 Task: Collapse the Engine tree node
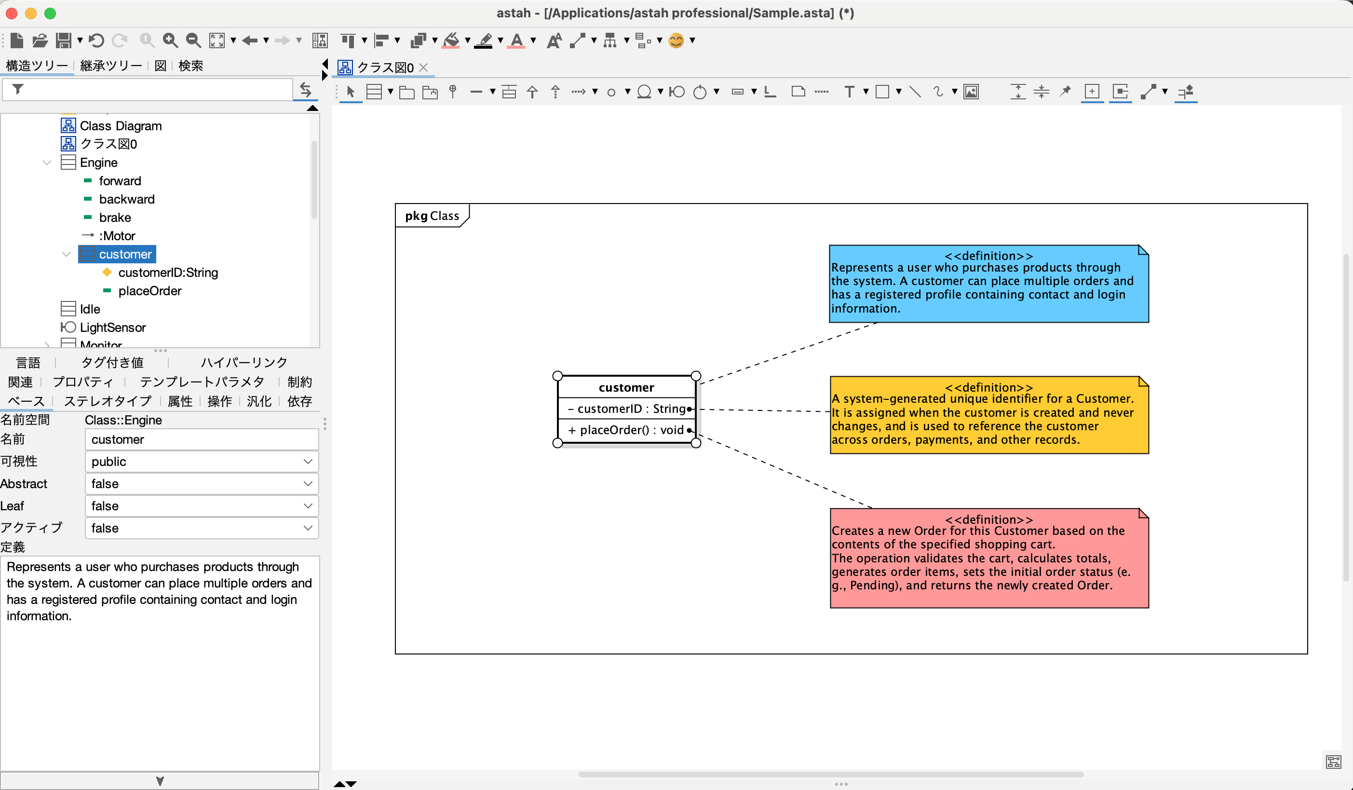[47, 162]
